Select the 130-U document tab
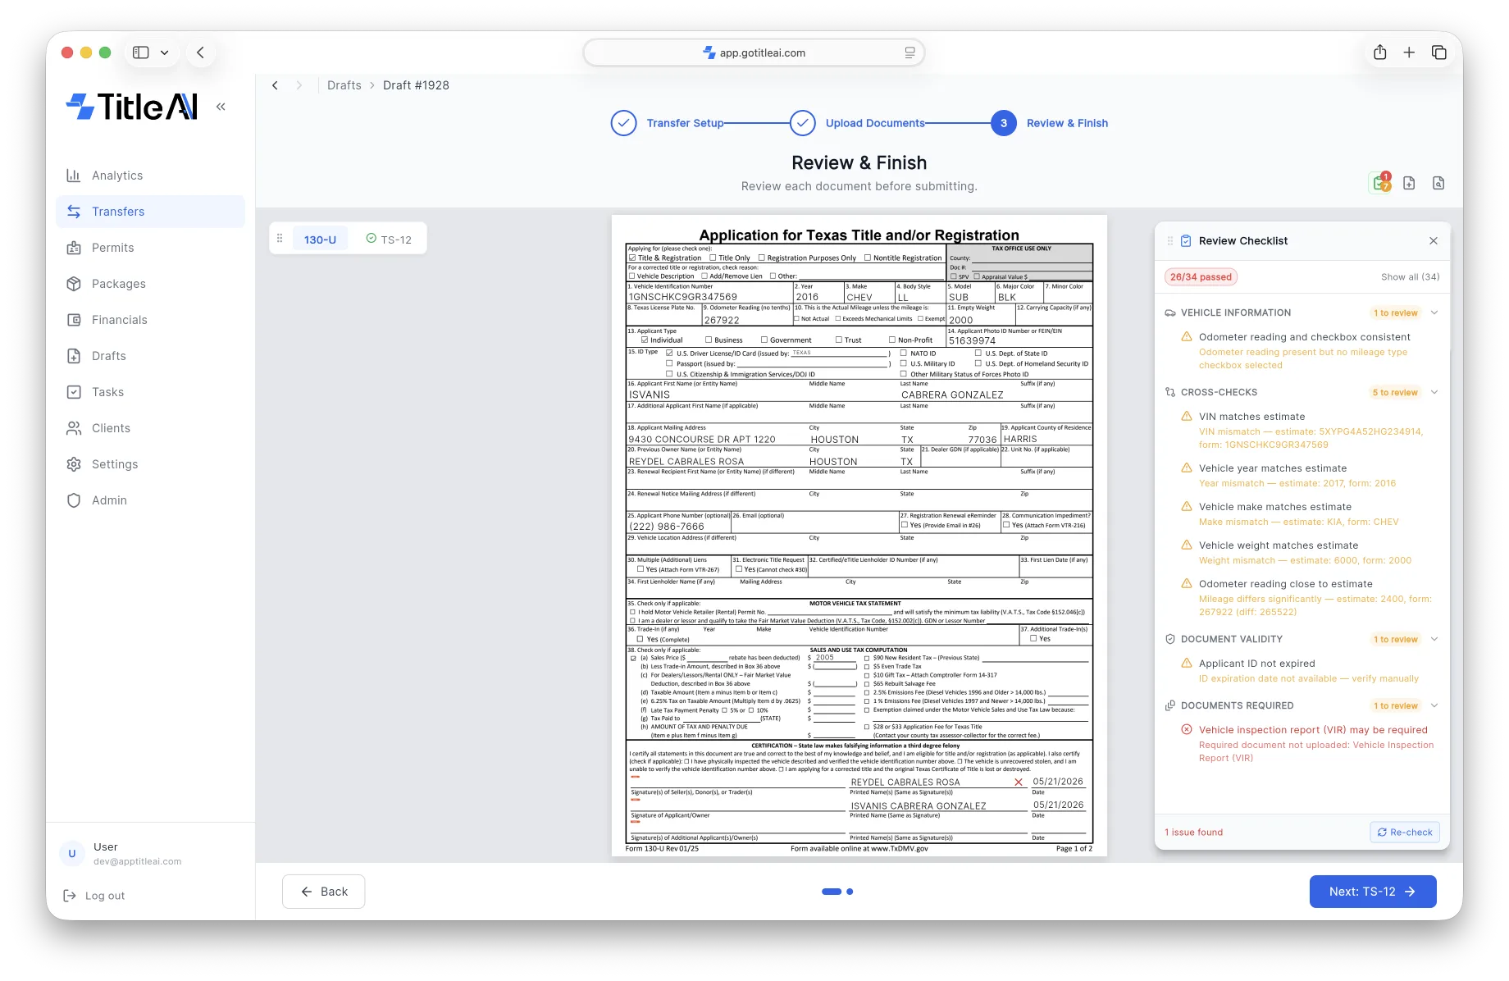Viewport: 1509px width, 981px height. (x=320, y=240)
